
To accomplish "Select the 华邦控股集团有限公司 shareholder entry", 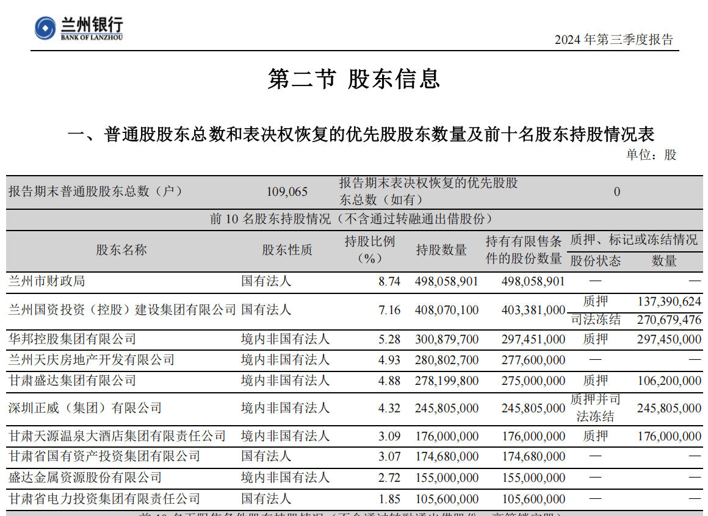I will tap(71, 339).
